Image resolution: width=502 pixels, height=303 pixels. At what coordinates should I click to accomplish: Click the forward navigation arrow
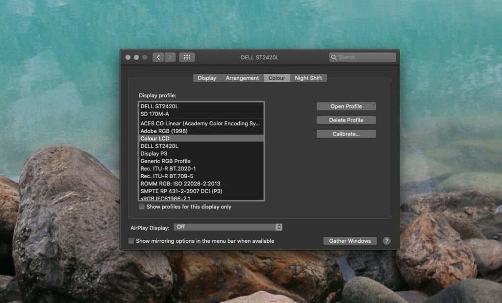[x=170, y=57]
